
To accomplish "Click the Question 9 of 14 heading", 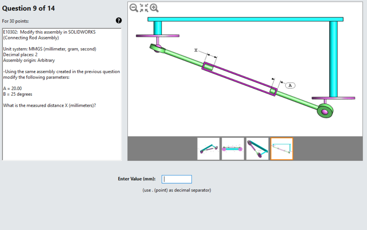I will point(28,8).
